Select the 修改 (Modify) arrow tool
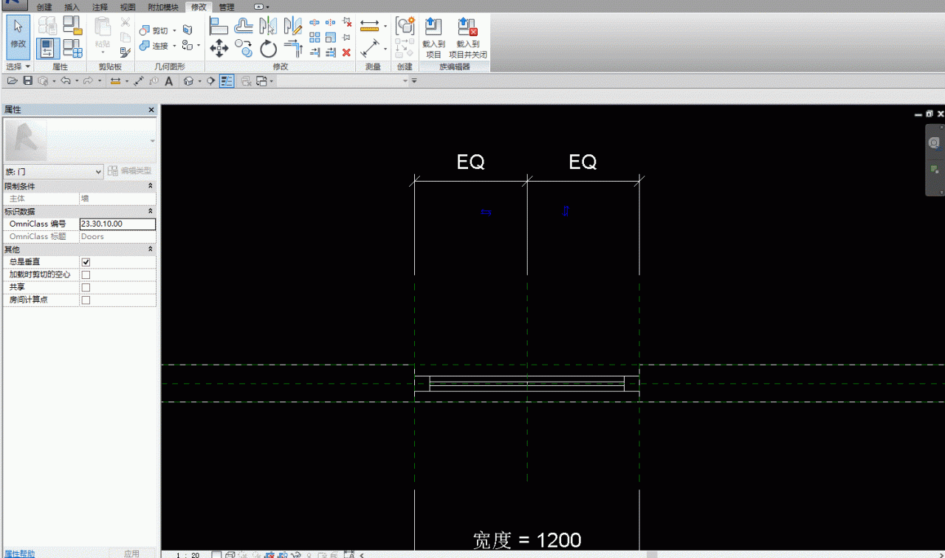The image size is (945, 558). 18,36
